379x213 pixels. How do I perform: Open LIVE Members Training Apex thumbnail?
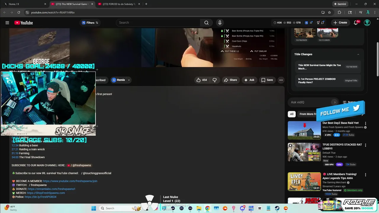(x=304, y=182)
